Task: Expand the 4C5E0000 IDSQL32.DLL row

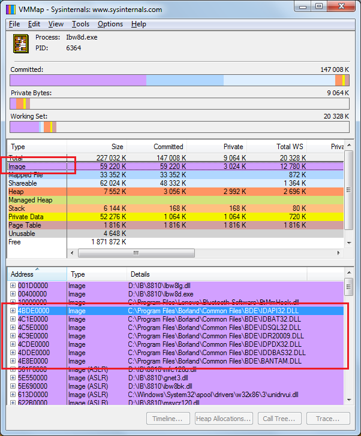Action: [13, 327]
